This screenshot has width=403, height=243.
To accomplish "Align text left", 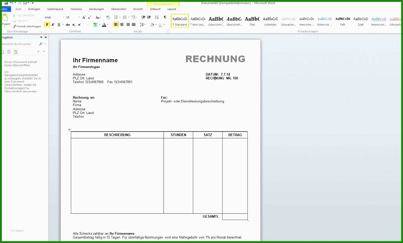I will click(116, 25).
